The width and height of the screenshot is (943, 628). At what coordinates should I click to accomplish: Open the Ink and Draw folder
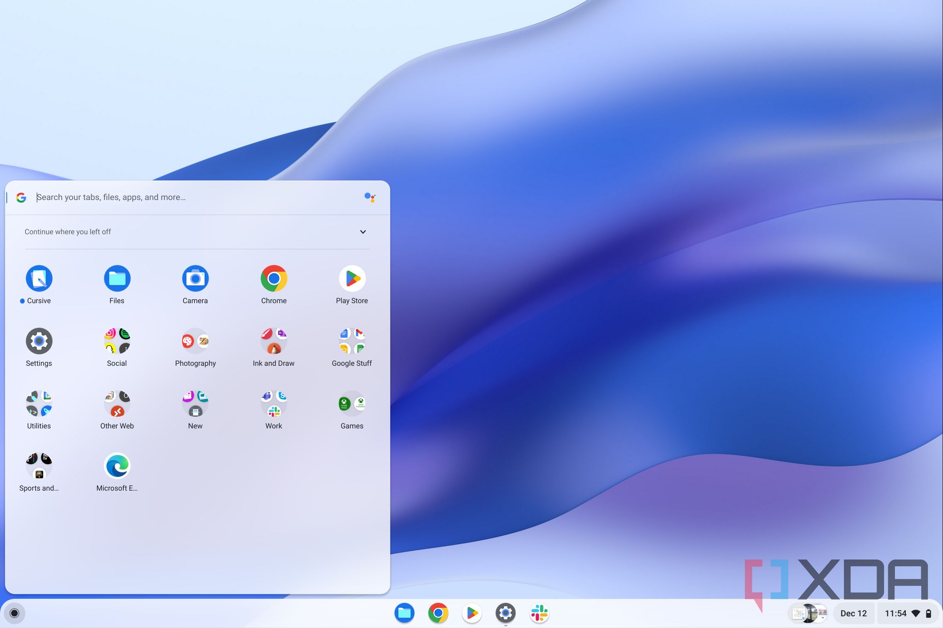(274, 341)
